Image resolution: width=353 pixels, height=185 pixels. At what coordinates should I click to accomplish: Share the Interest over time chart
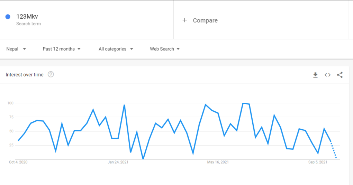coord(340,75)
